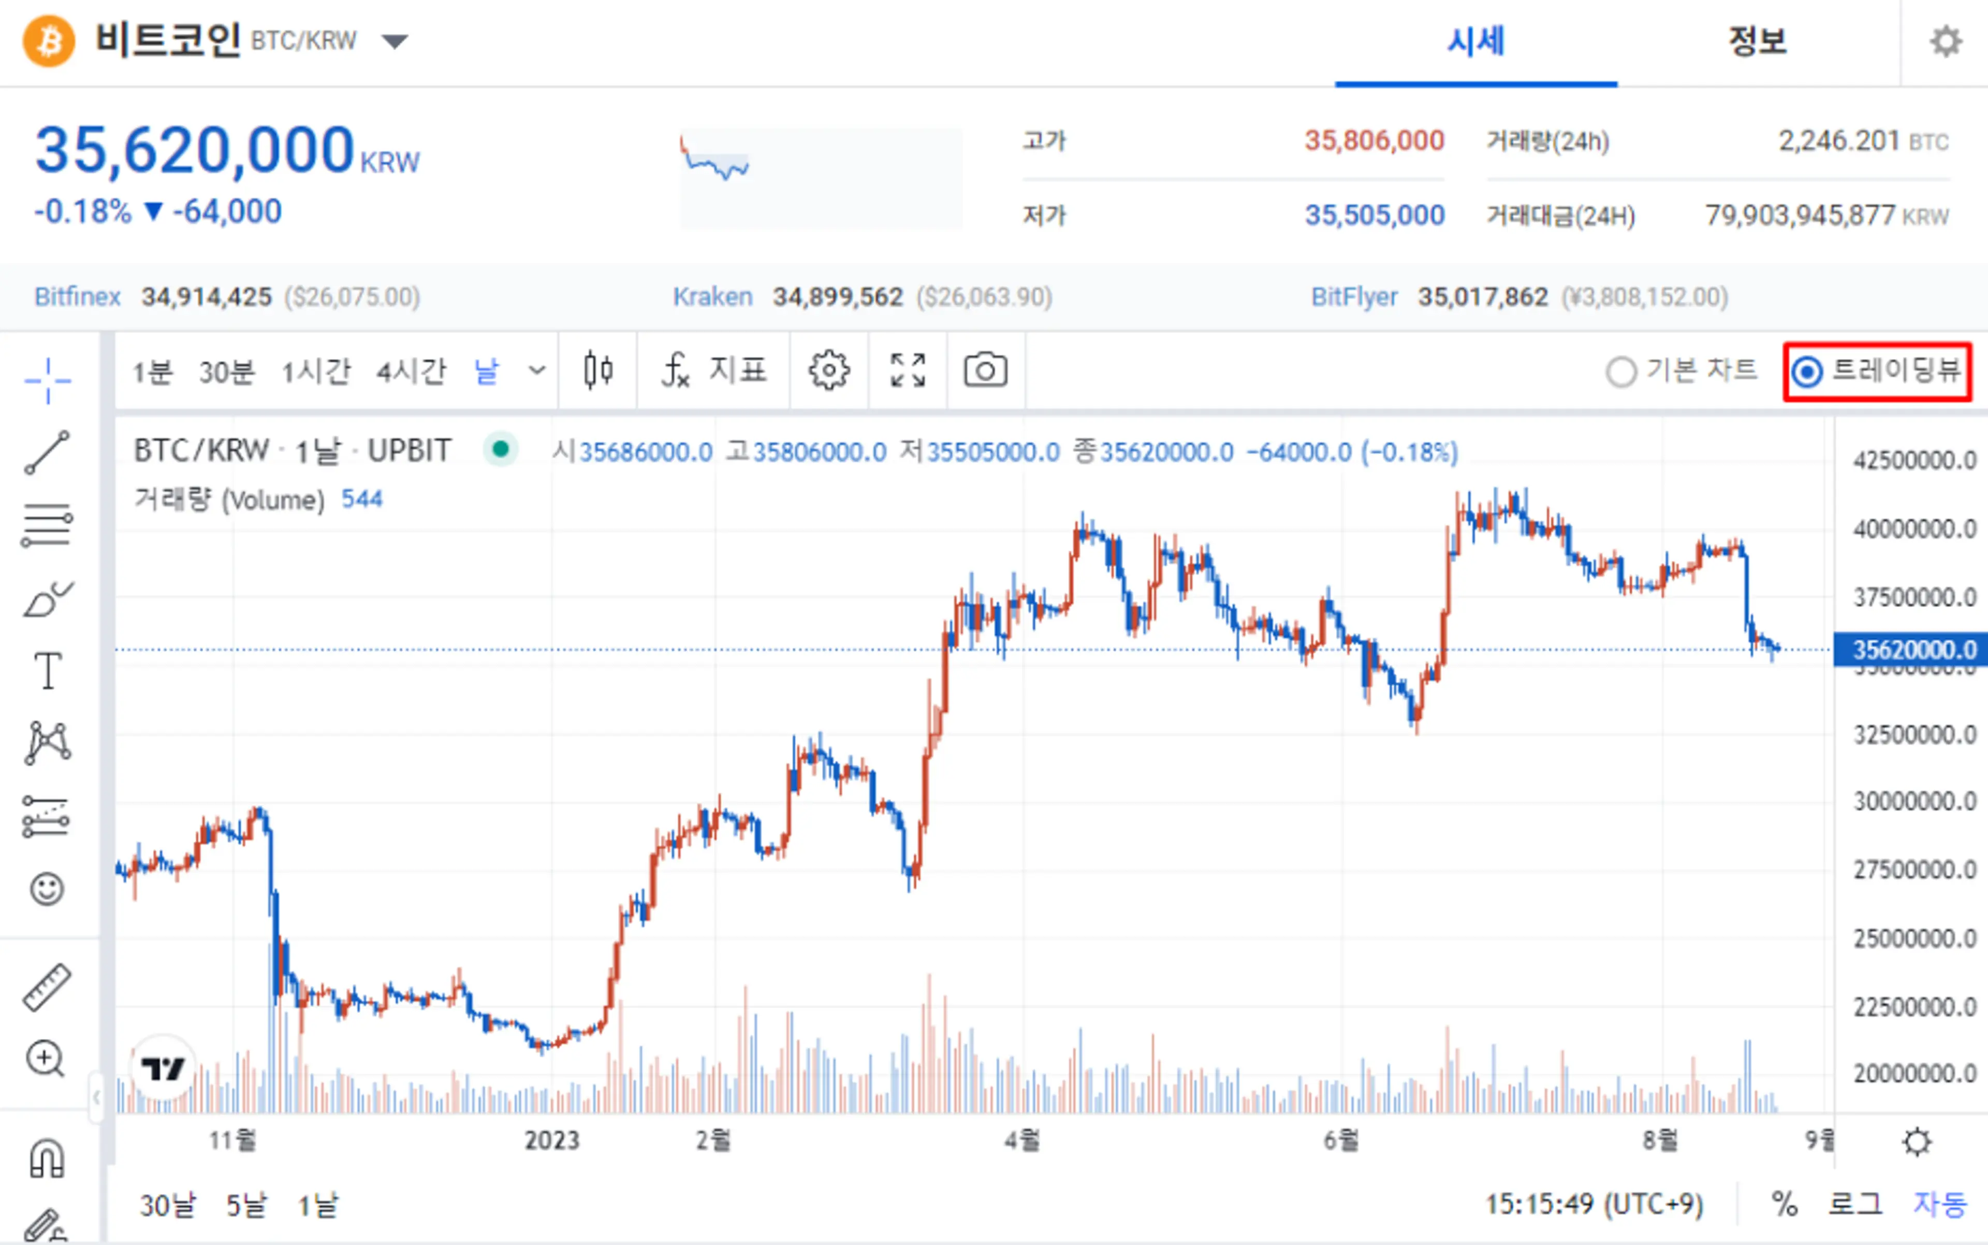Open the emoji icons tool

tap(47, 889)
